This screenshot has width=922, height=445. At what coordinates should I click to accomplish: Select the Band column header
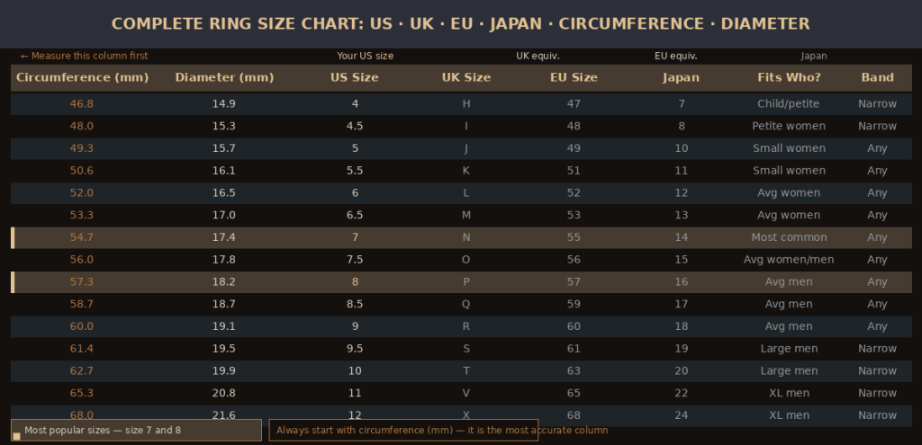click(x=877, y=77)
